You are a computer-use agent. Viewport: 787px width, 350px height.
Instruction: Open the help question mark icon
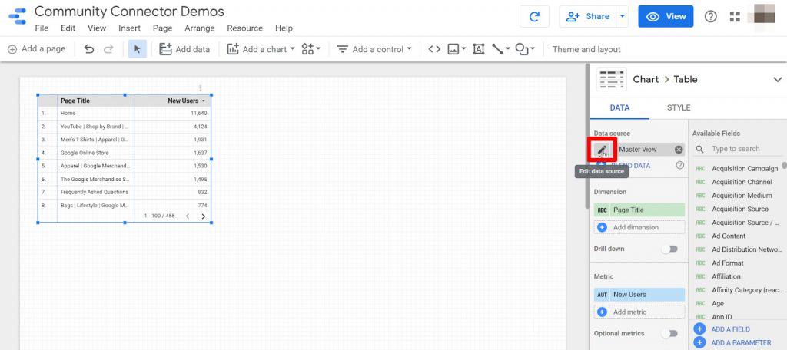(711, 17)
